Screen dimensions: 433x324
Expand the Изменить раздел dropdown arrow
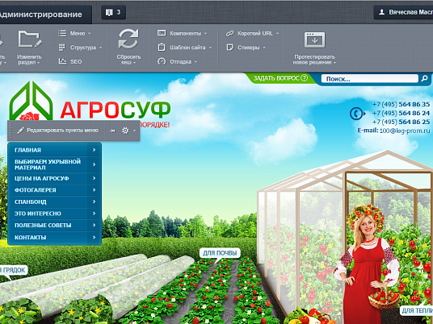[39, 63]
